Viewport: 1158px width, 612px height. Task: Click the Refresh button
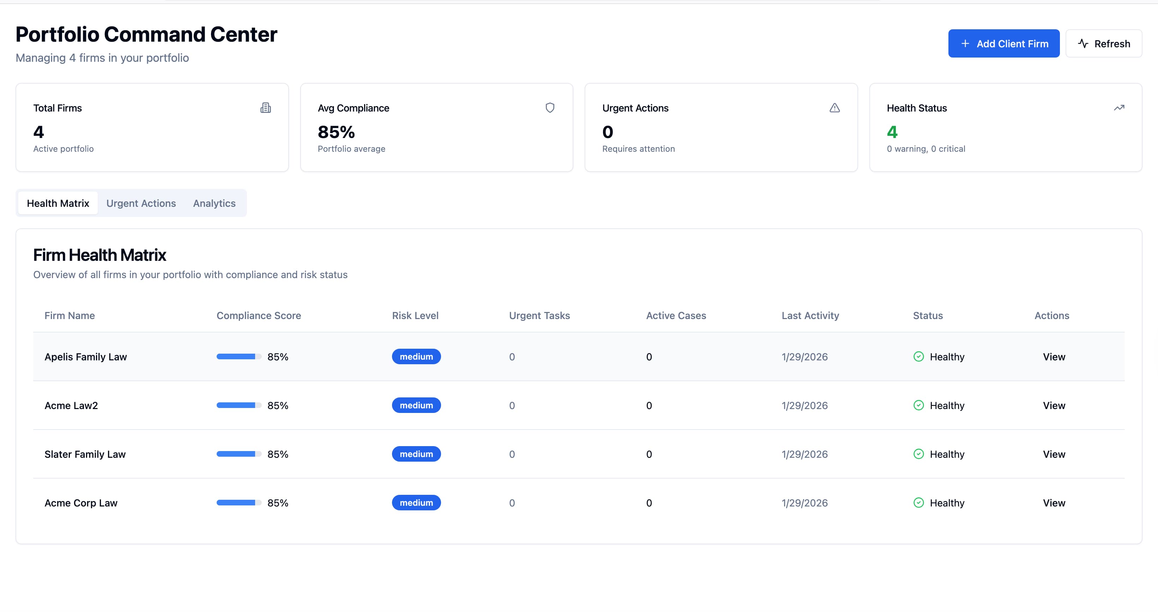[1104, 43]
